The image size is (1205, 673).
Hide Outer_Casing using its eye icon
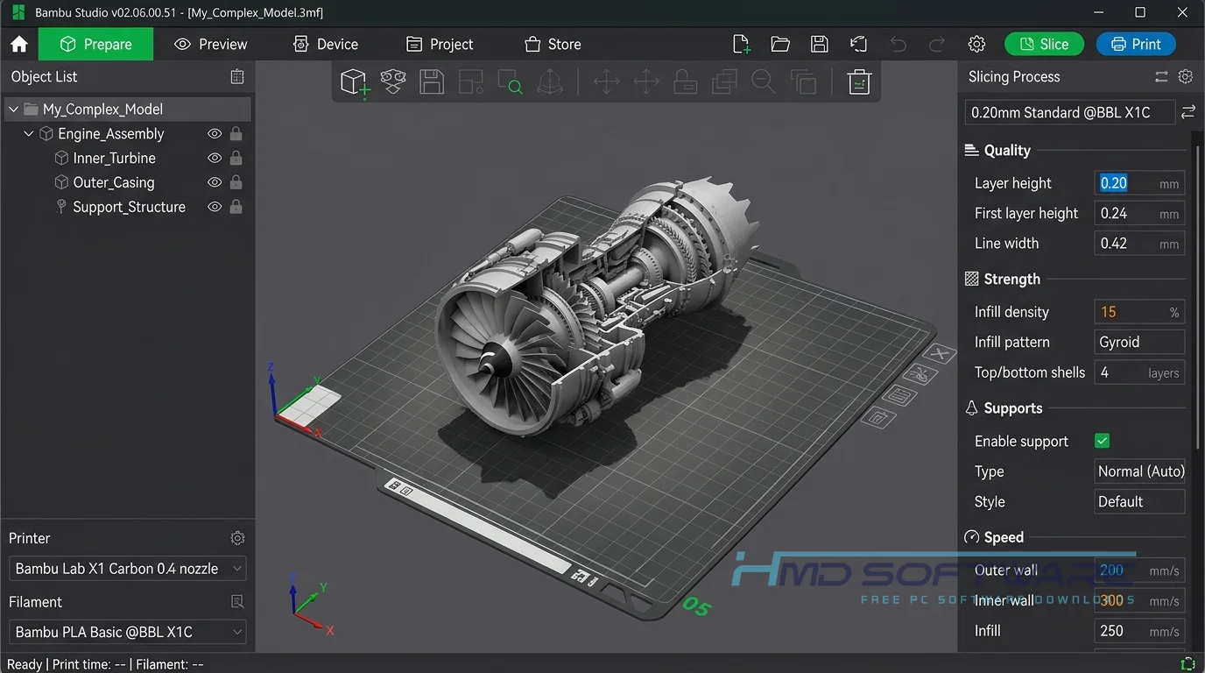(x=215, y=182)
